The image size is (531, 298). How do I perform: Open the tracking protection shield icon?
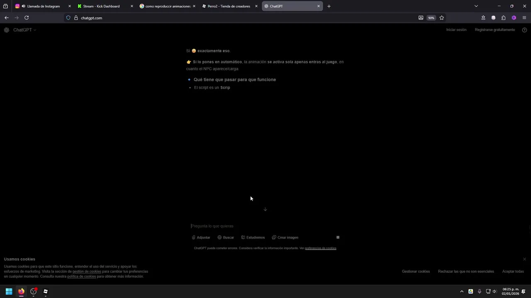coord(68,18)
